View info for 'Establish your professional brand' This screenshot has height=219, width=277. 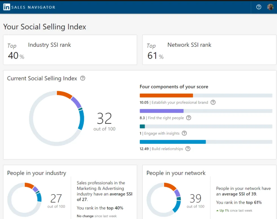[x=213, y=102]
